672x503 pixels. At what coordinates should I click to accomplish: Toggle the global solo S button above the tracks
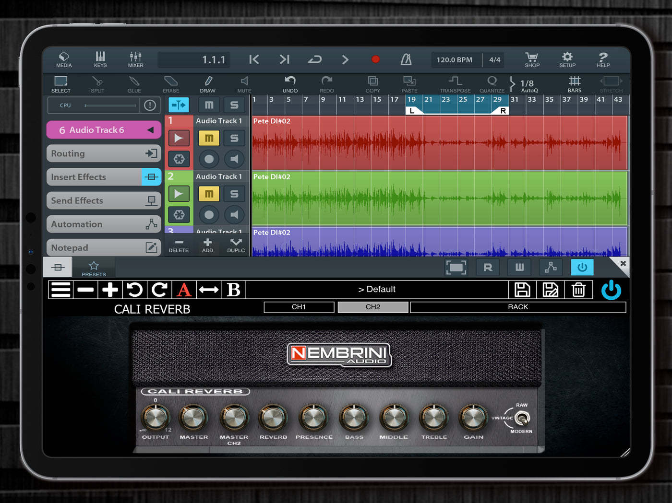pyautogui.click(x=234, y=105)
